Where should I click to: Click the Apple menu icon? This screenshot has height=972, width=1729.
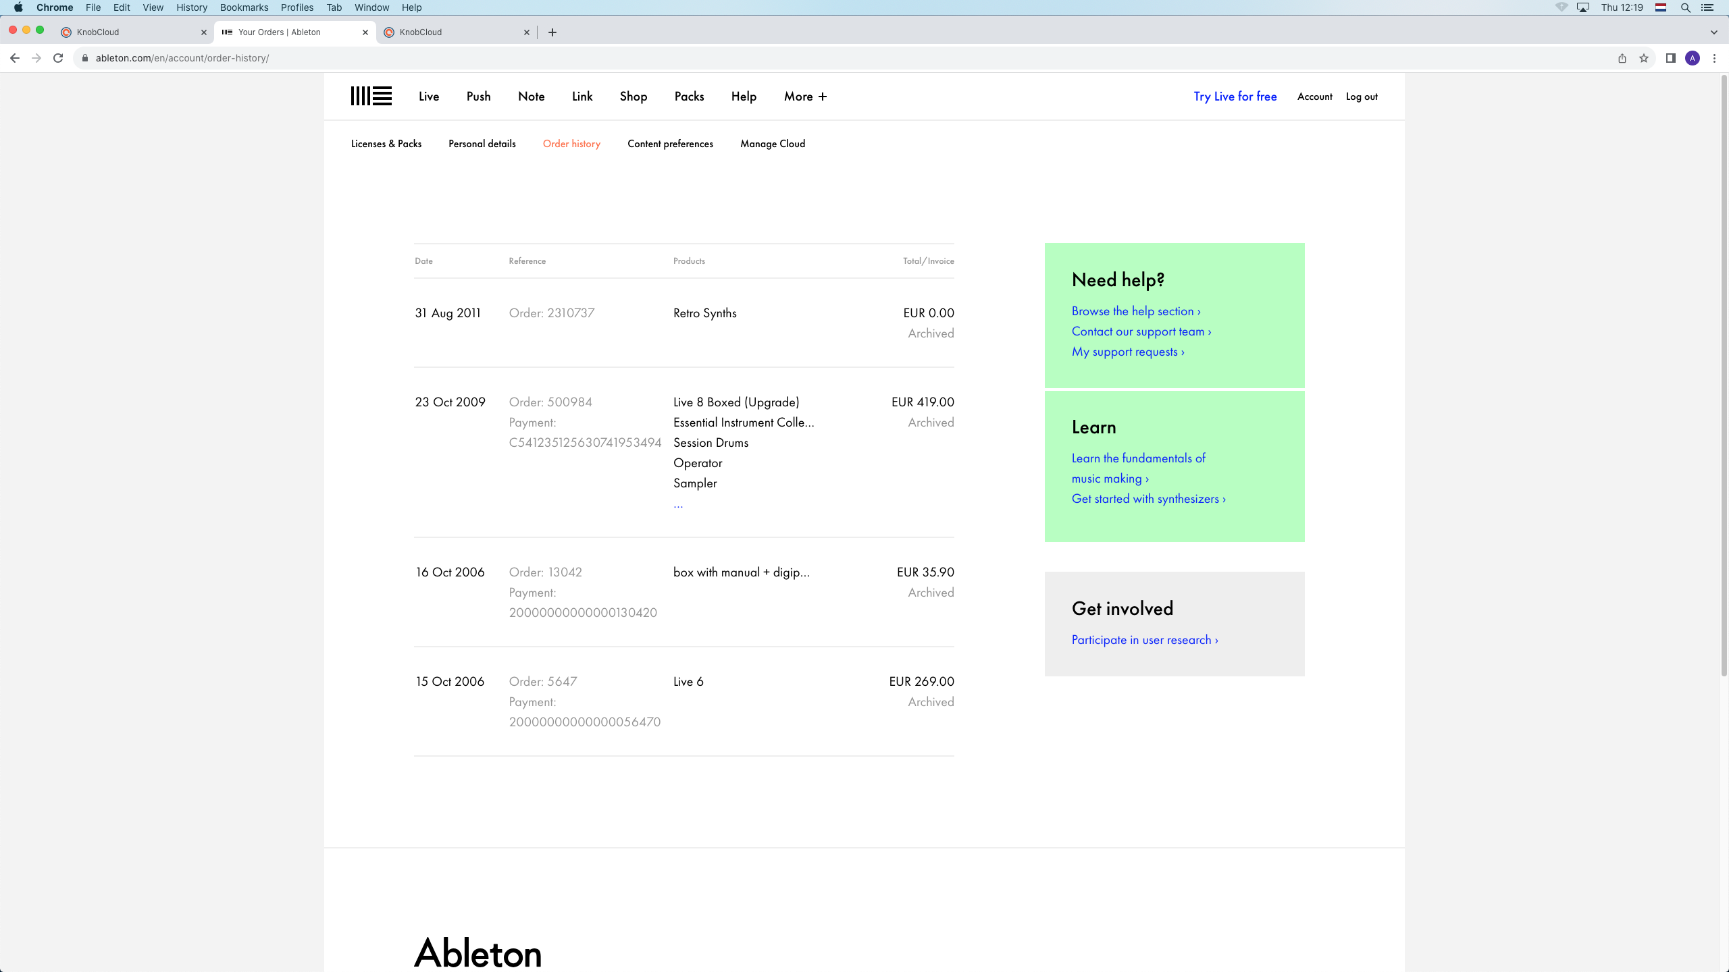tap(18, 7)
